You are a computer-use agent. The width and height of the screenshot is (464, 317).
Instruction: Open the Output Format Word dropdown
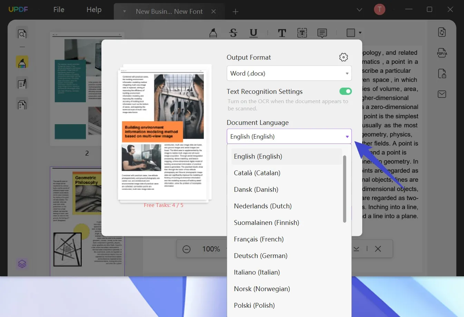coord(289,73)
